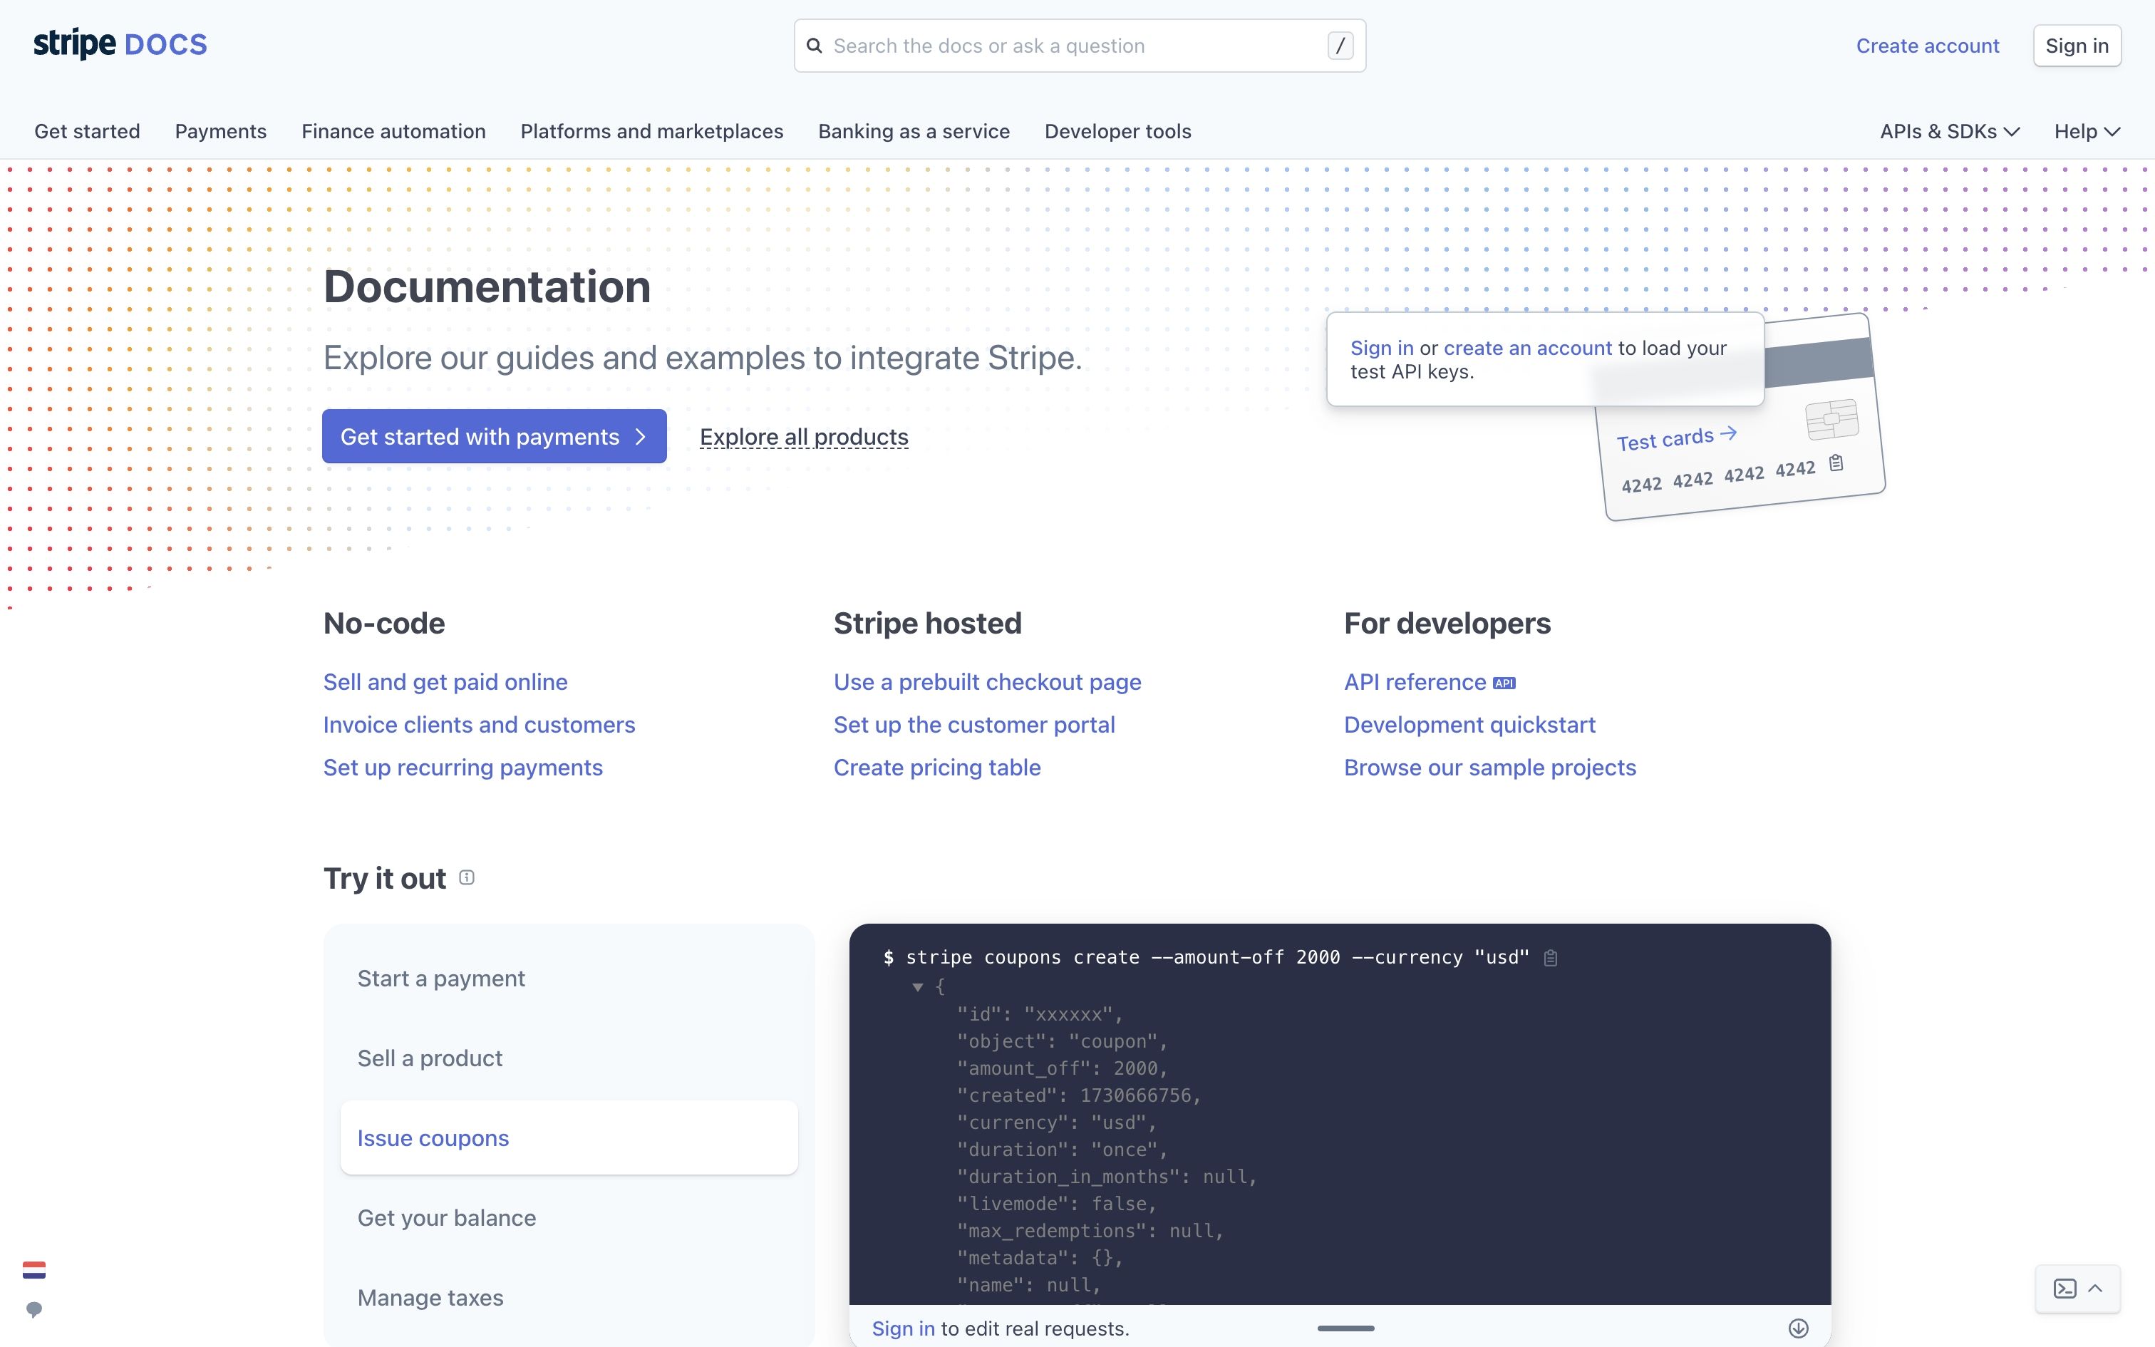2155x1347 pixels.
Task: Click the code panel resize handle bar
Action: (1345, 1328)
